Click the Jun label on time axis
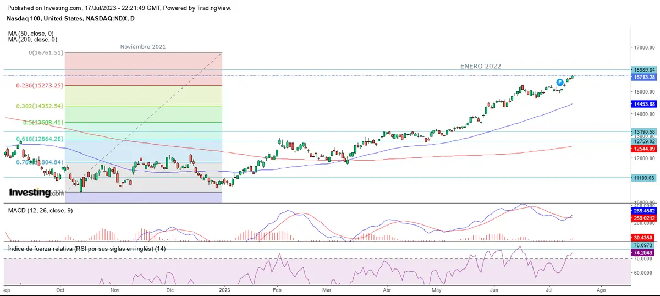This screenshot has width=660, height=296. 494,289
